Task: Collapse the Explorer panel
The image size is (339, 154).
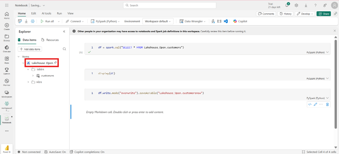Action: coord(64,31)
